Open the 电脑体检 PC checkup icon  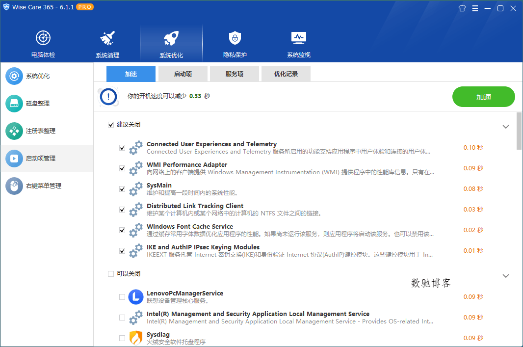tap(43, 38)
